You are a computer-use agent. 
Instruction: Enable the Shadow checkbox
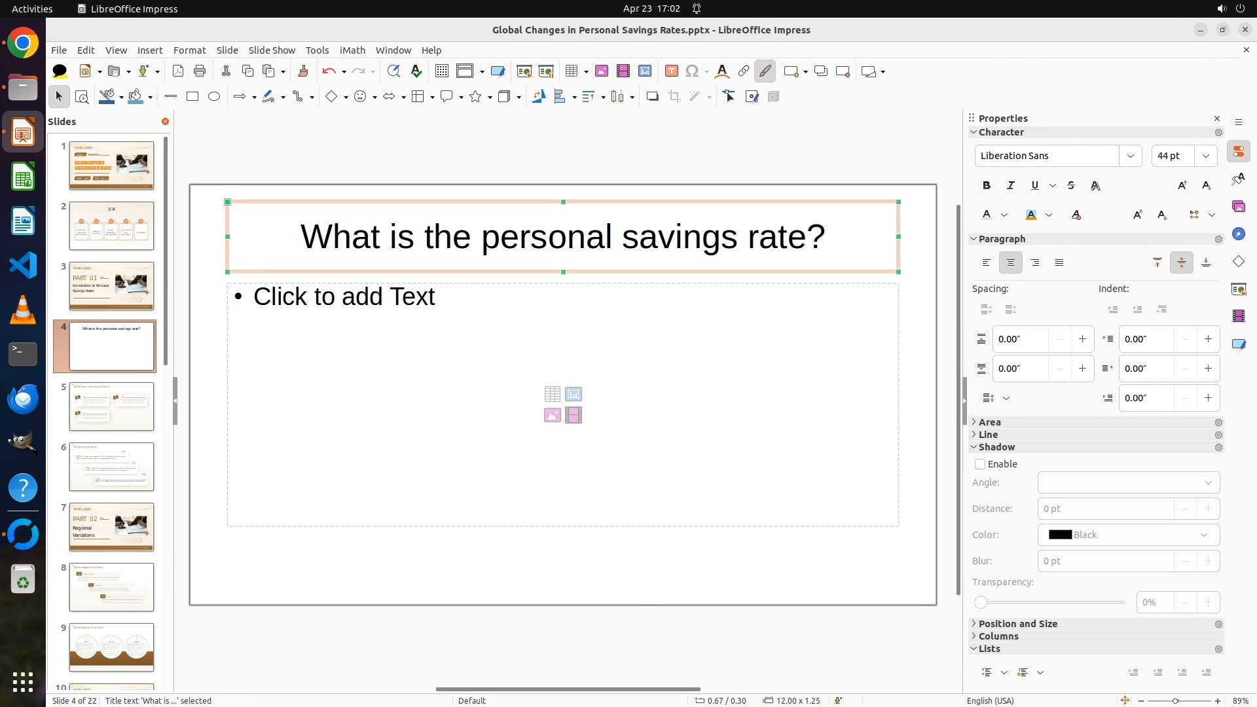[980, 464]
